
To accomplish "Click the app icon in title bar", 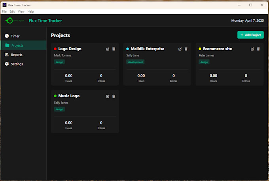I will pos(4,5).
